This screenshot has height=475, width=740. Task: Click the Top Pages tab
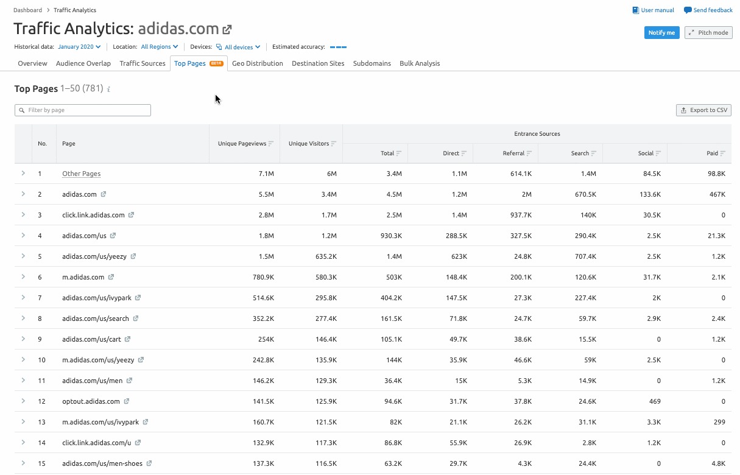pos(199,63)
